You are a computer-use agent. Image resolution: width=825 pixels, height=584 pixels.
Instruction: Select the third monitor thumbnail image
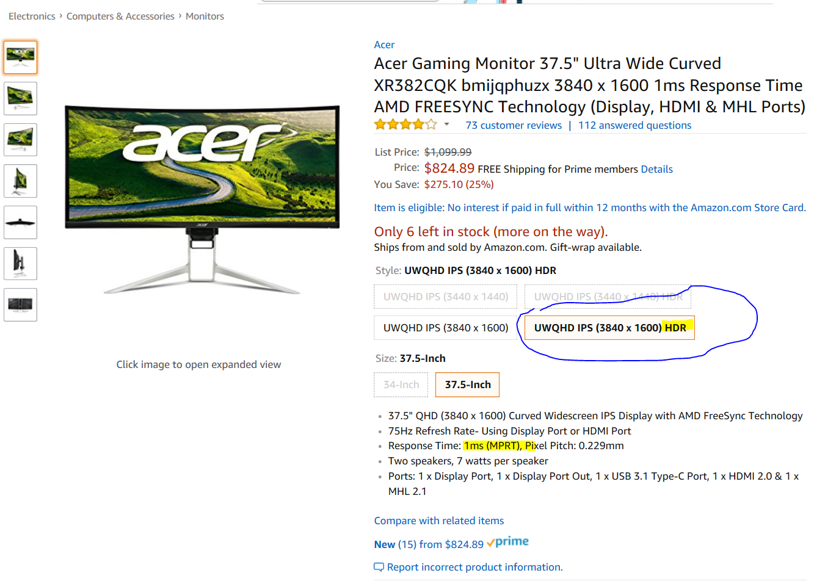[x=20, y=140]
